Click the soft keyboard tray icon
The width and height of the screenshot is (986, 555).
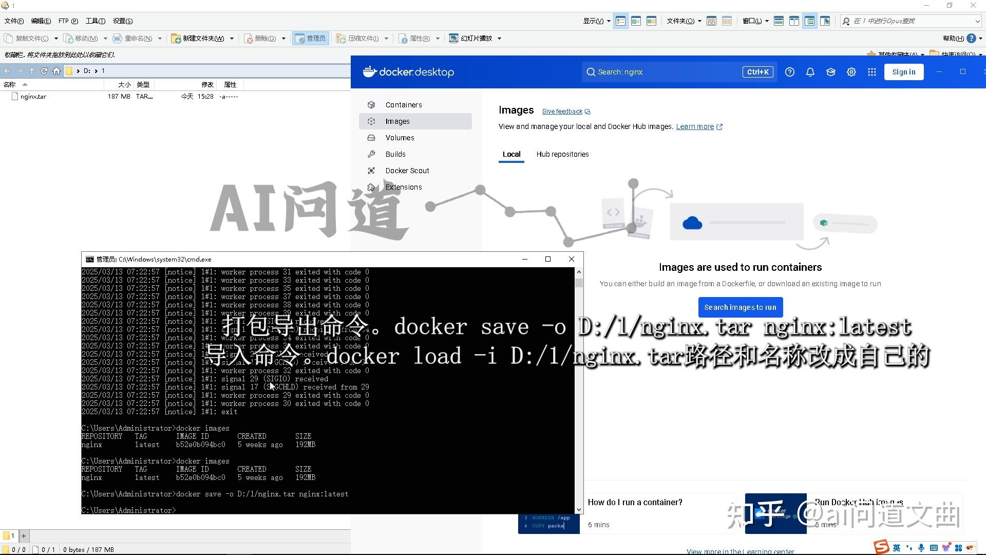click(x=934, y=548)
